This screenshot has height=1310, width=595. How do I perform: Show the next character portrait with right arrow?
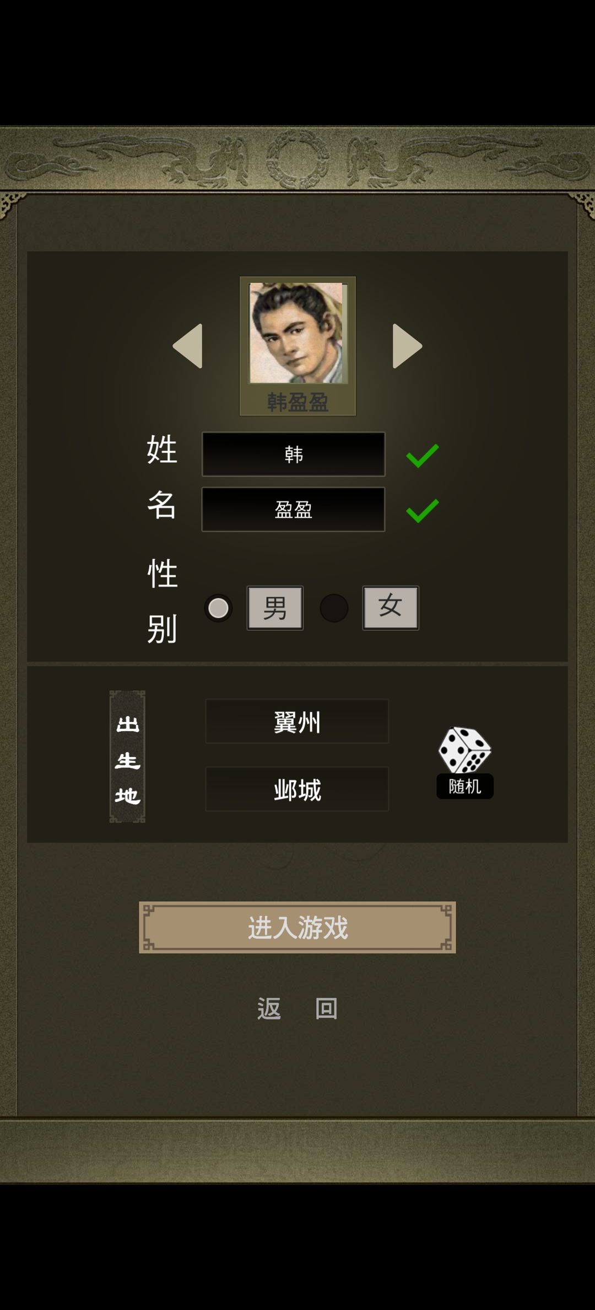pyautogui.click(x=407, y=346)
